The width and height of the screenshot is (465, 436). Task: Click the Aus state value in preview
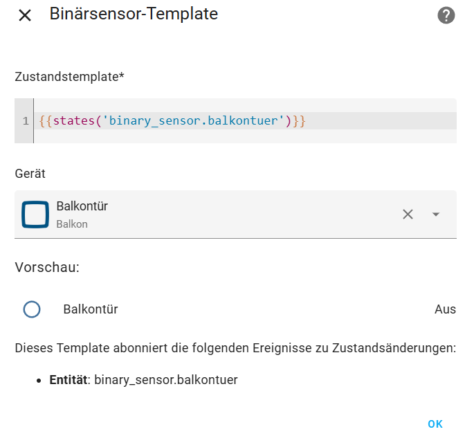[x=445, y=309]
